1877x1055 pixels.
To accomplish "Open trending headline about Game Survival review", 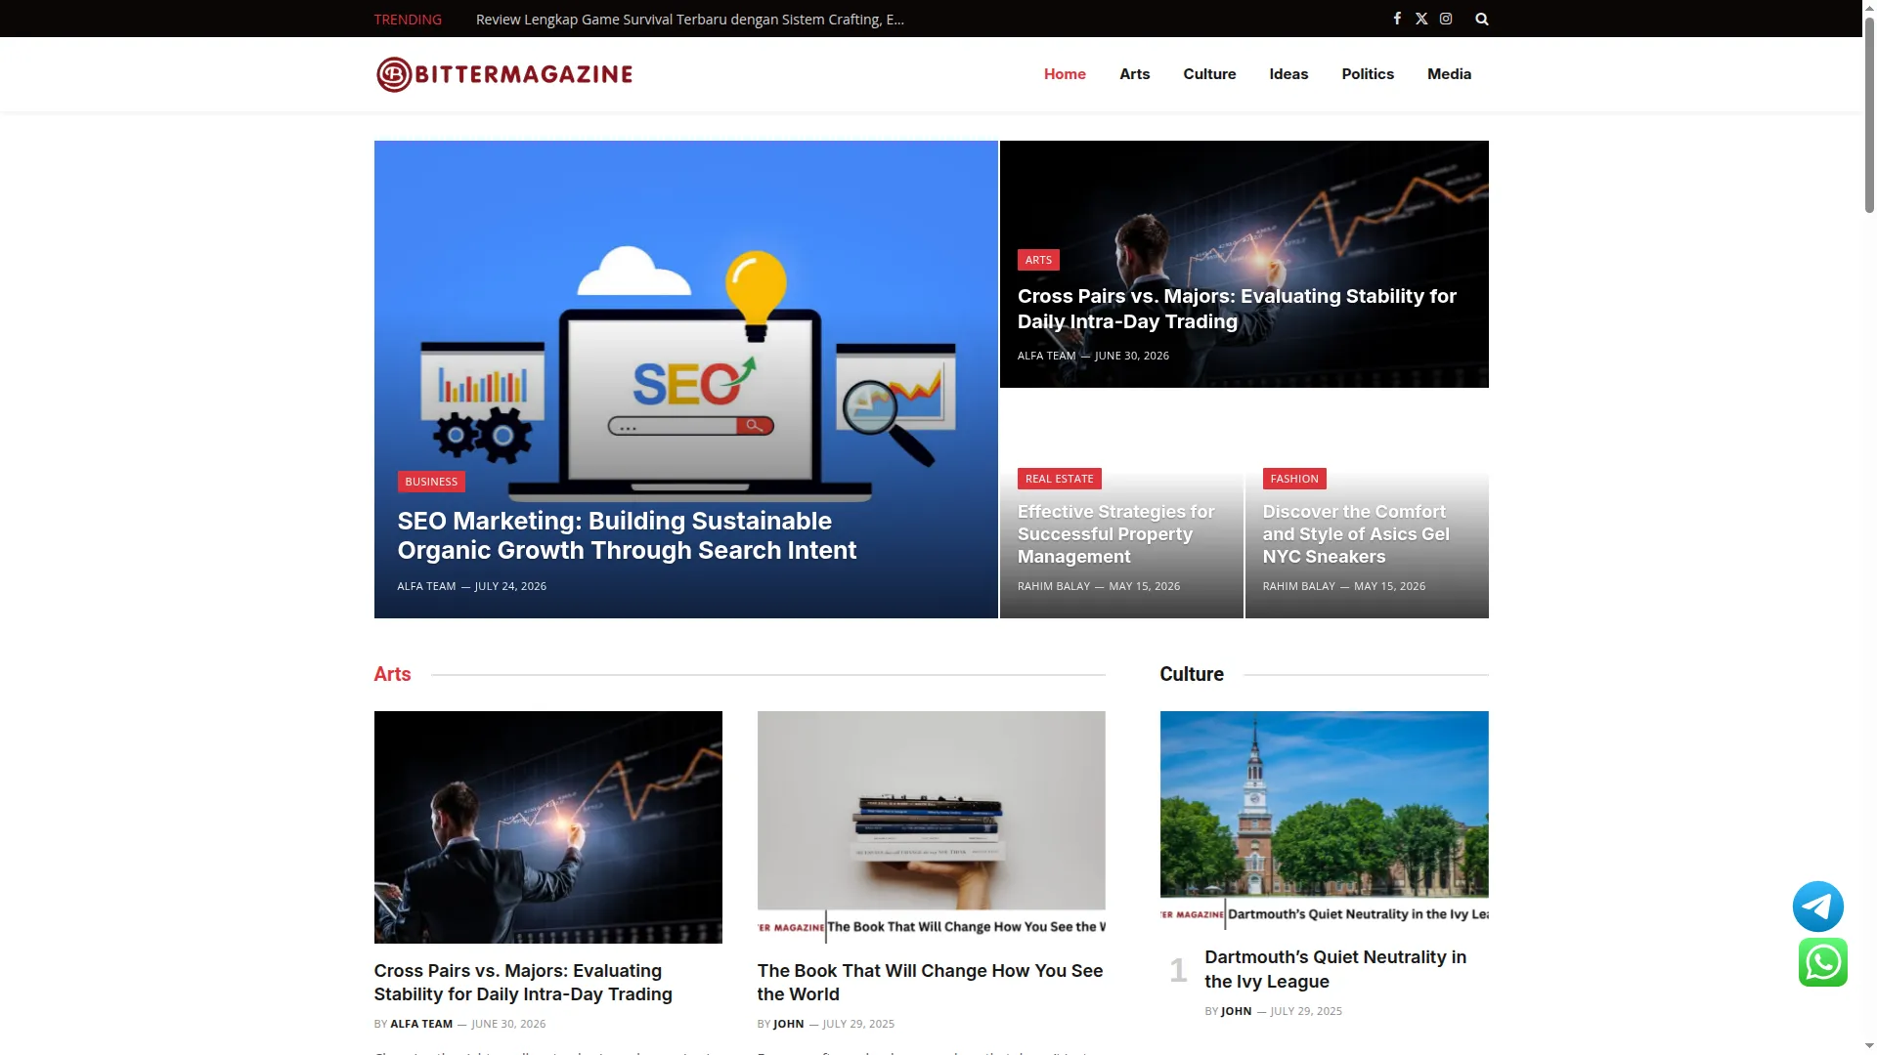I will coord(690,20).
